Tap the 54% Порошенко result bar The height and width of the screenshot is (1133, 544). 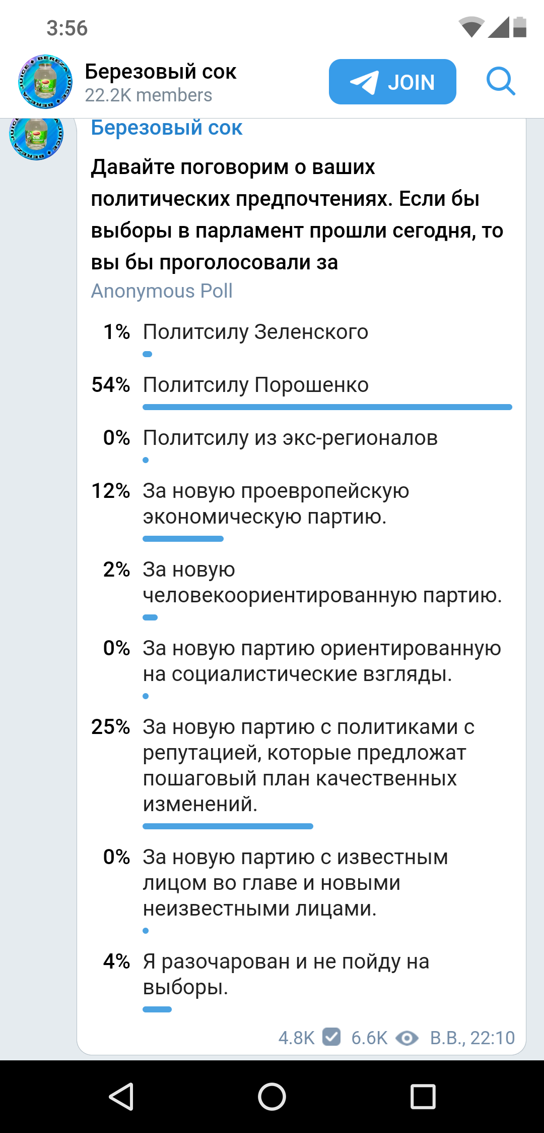tap(327, 407)
